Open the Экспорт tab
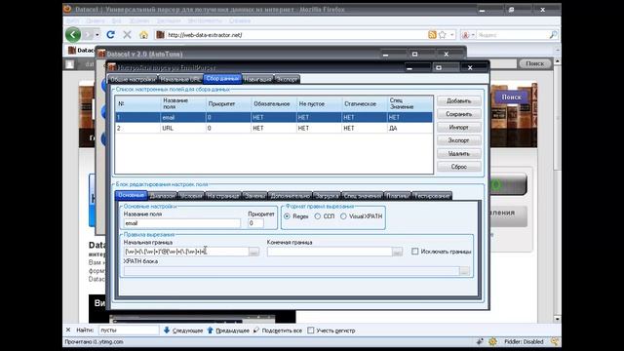 287,79
